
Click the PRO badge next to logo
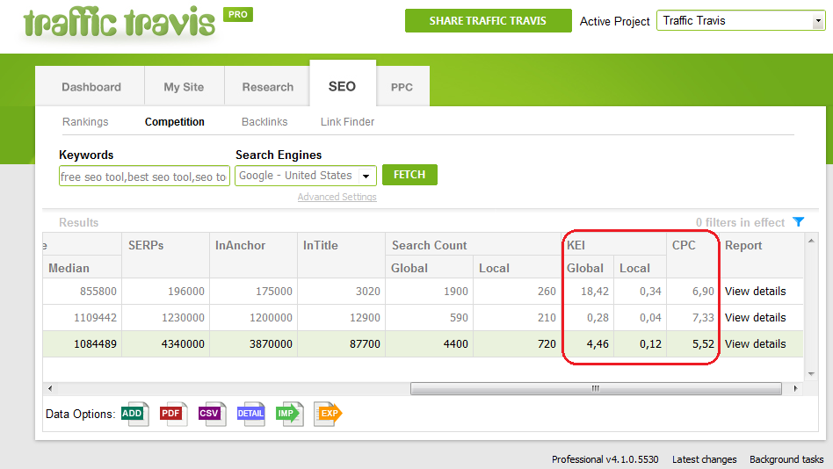[x=238, y=14]
